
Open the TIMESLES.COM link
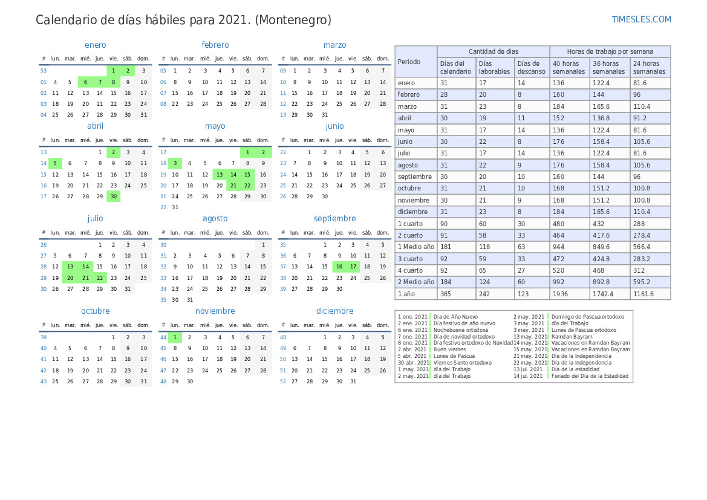click(641, 19)
